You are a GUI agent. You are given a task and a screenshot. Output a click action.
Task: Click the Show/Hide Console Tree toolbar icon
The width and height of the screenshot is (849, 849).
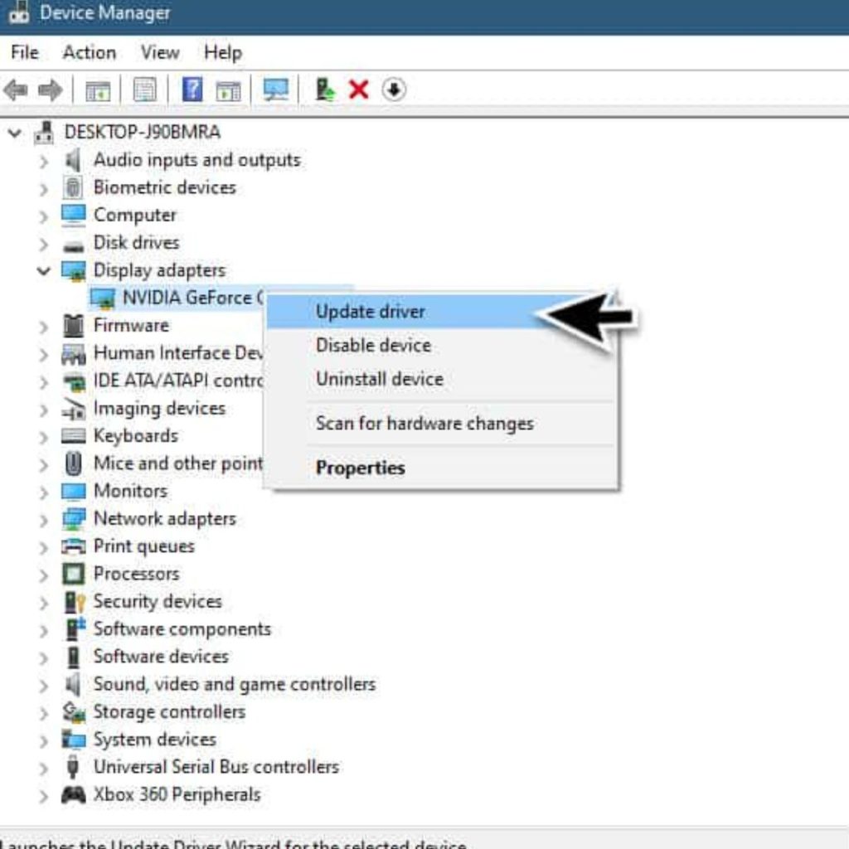pyautogui.click(x=98, y=90)
